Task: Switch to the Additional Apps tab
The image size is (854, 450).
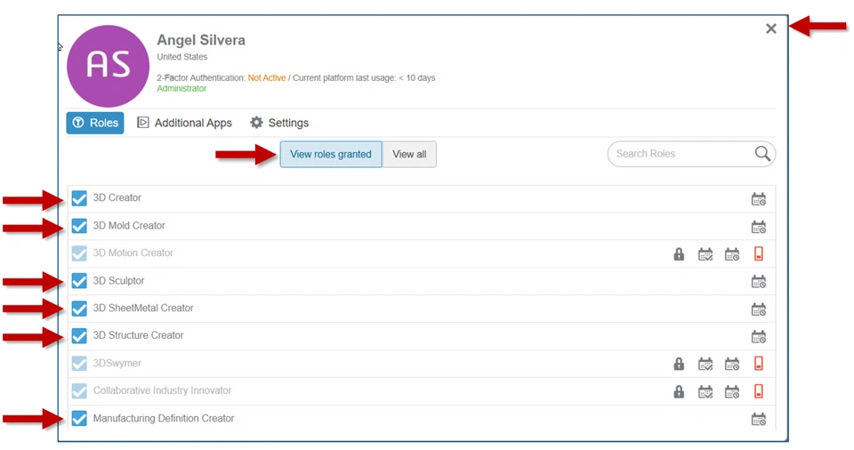Action: pos(184,123)
